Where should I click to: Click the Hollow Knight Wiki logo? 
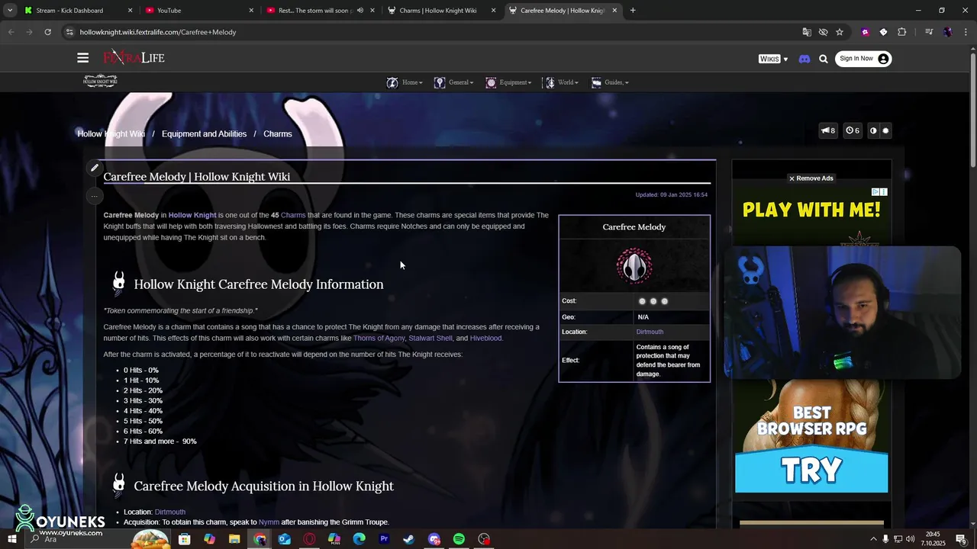point(100,82)
